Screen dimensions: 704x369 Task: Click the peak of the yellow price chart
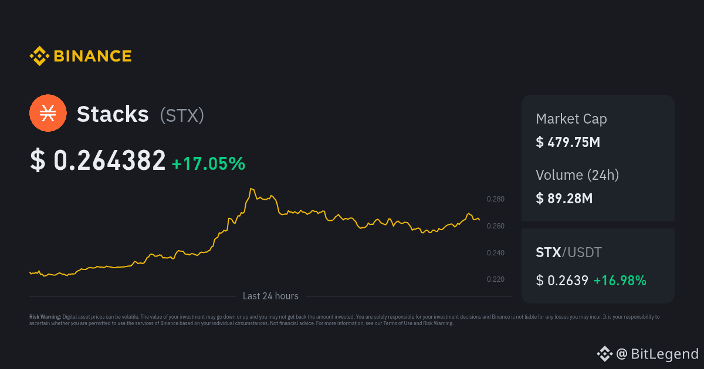(251, 189)
